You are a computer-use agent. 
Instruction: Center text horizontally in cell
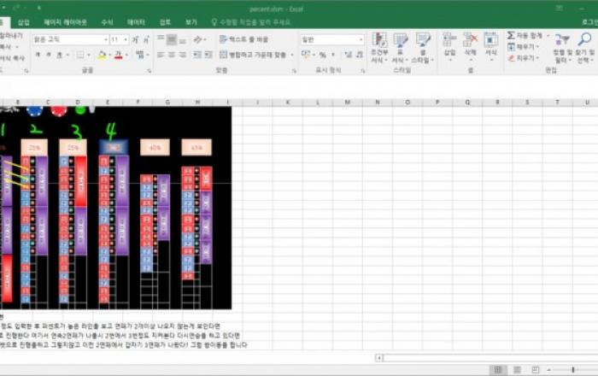172,55
